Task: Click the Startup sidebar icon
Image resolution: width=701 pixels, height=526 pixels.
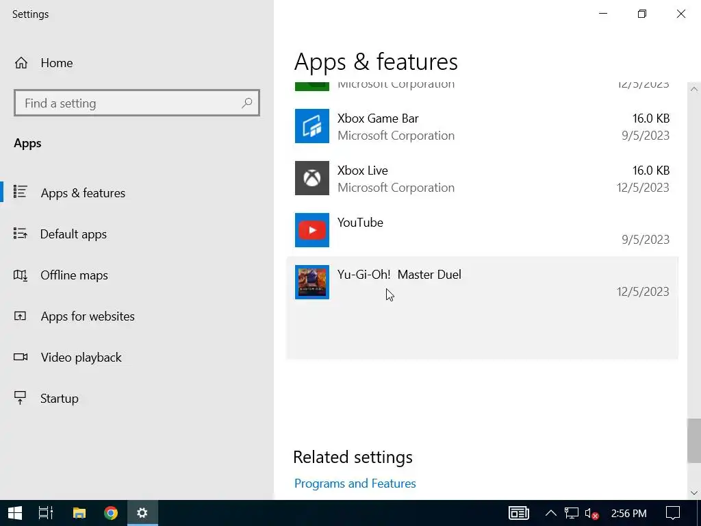Action: pos(20,398)
